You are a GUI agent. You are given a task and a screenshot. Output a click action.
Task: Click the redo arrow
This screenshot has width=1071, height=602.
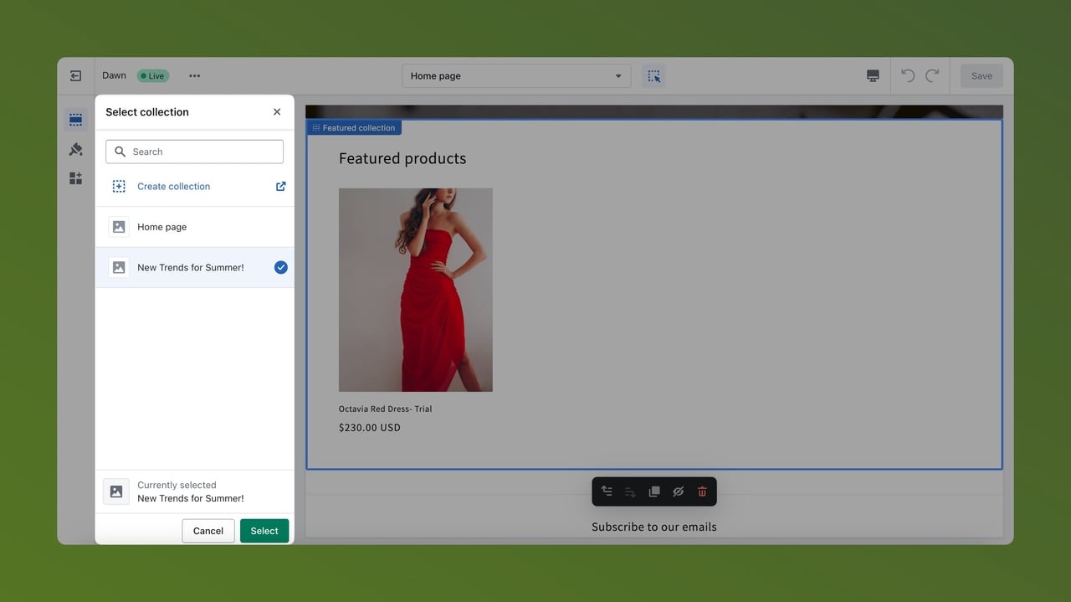point(932,75)
